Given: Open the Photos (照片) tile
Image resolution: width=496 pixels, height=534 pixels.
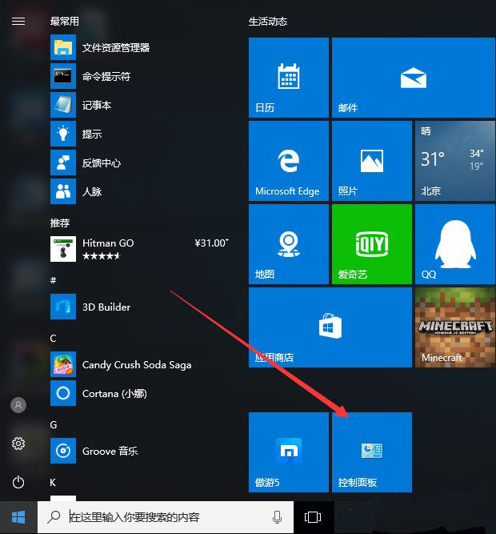Looking at the screenshot, I should click(371, 161).
